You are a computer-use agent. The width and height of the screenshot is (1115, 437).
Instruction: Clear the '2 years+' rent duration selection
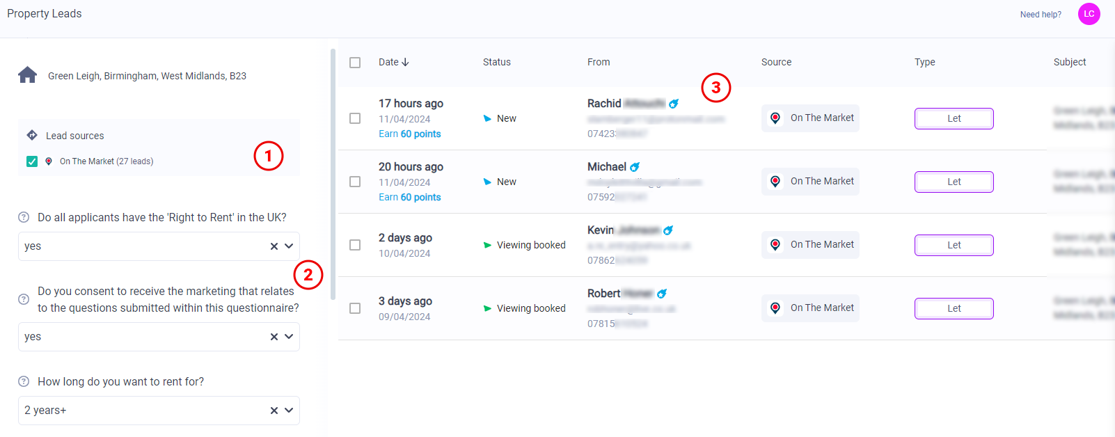point(274,411)
